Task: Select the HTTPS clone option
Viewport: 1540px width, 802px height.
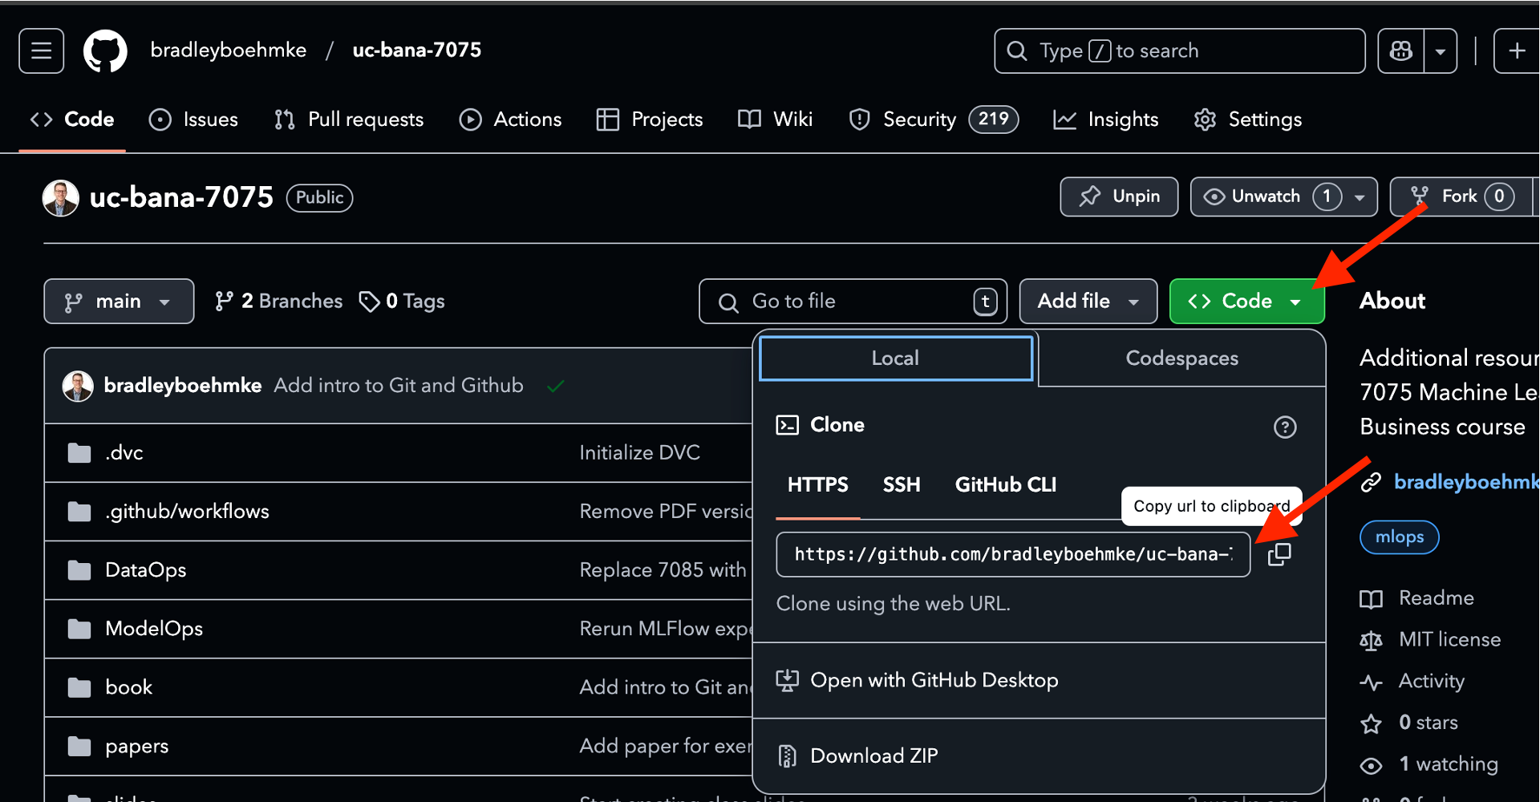Action: (818, 485)
